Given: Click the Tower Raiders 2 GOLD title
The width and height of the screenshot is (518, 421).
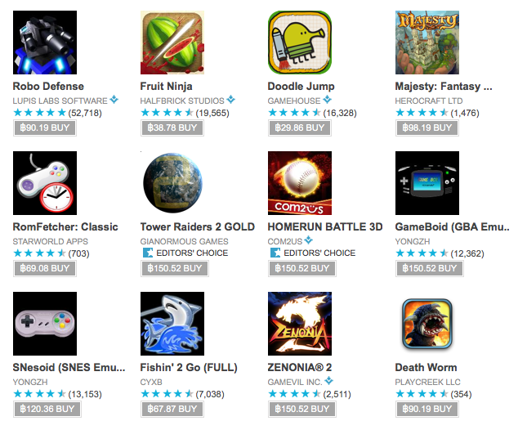Looking at the screenshot, I should [x=198, y=227].
